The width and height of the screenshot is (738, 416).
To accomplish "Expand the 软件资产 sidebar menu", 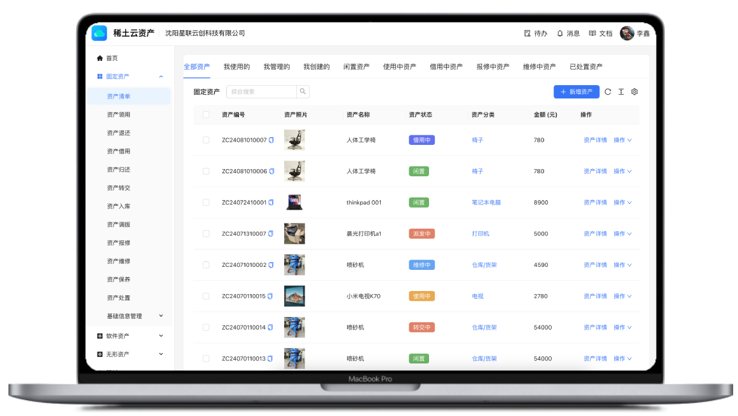I will click(x=161, y=336).
